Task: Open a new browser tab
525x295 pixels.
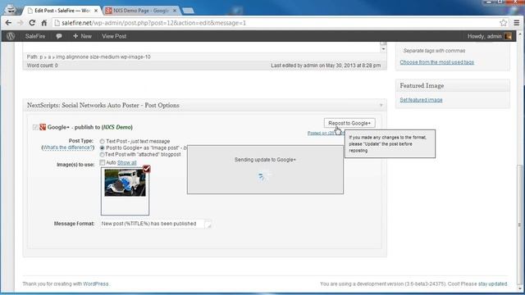Action: click(188, 11)
